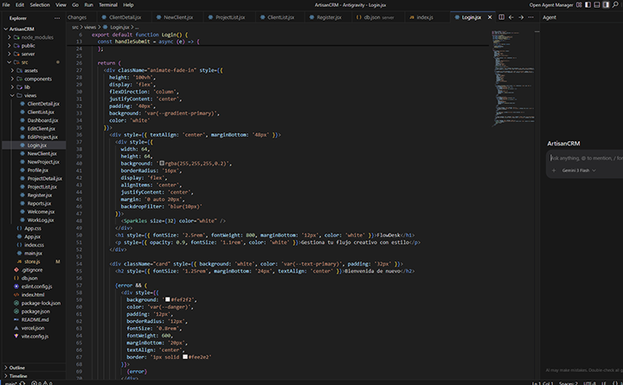623x385 pixels.
Task: Open the Go menu
Action: click(75, 5)
